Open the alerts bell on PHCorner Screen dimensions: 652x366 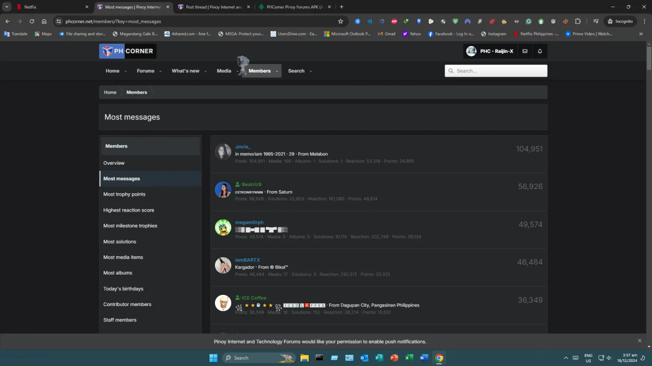click(x=540, y=51)
